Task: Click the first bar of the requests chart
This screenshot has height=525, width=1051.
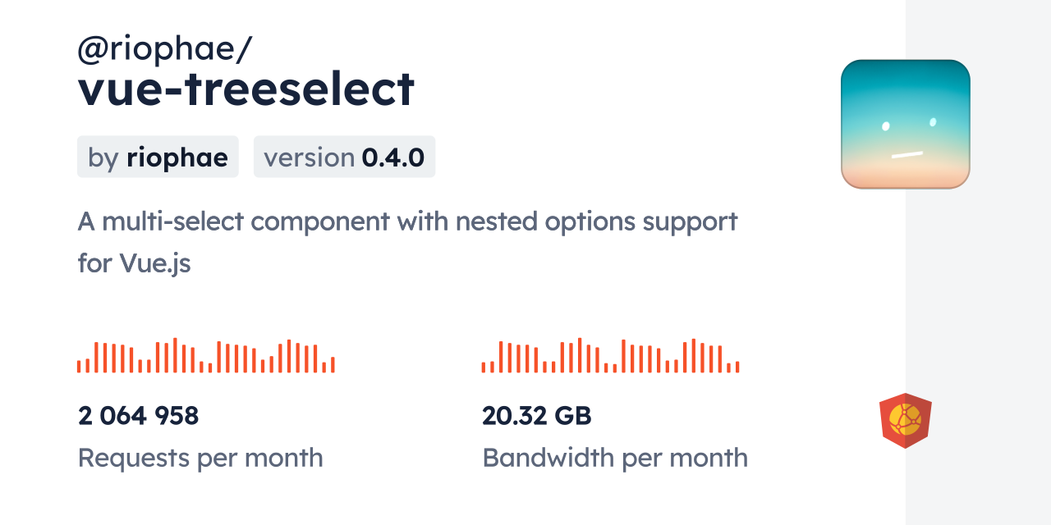Action: [80, 367]
